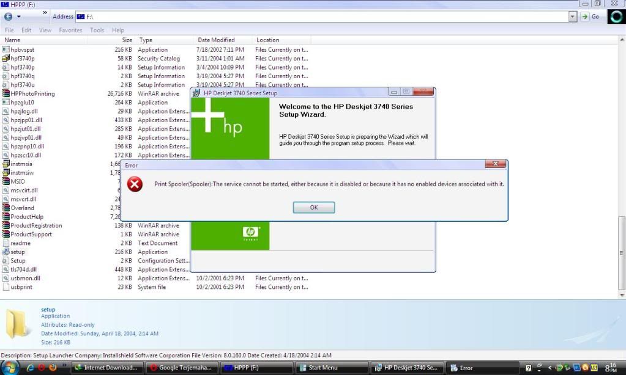Launch Firefox from quick launch
The width and height of the screenshot is (626, 375).
(x=52, y=368)
